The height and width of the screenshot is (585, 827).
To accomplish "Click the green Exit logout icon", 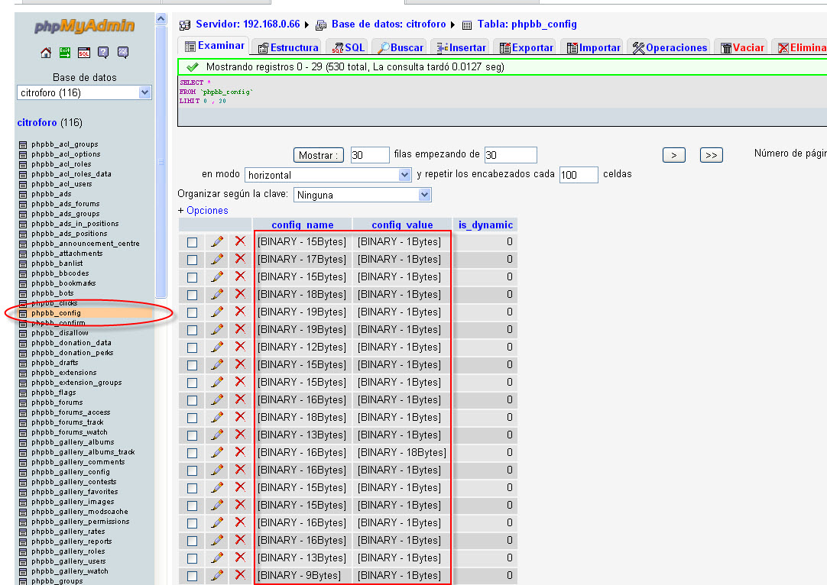I will coord(65,53).
